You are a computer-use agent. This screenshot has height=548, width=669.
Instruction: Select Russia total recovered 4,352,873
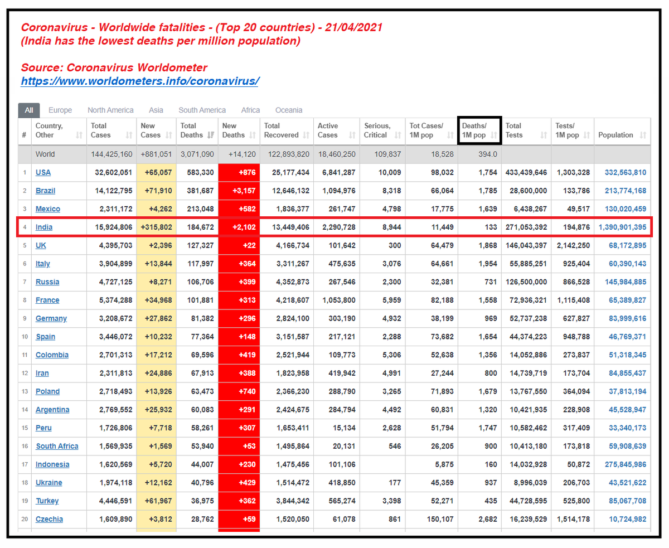[294, 282]
